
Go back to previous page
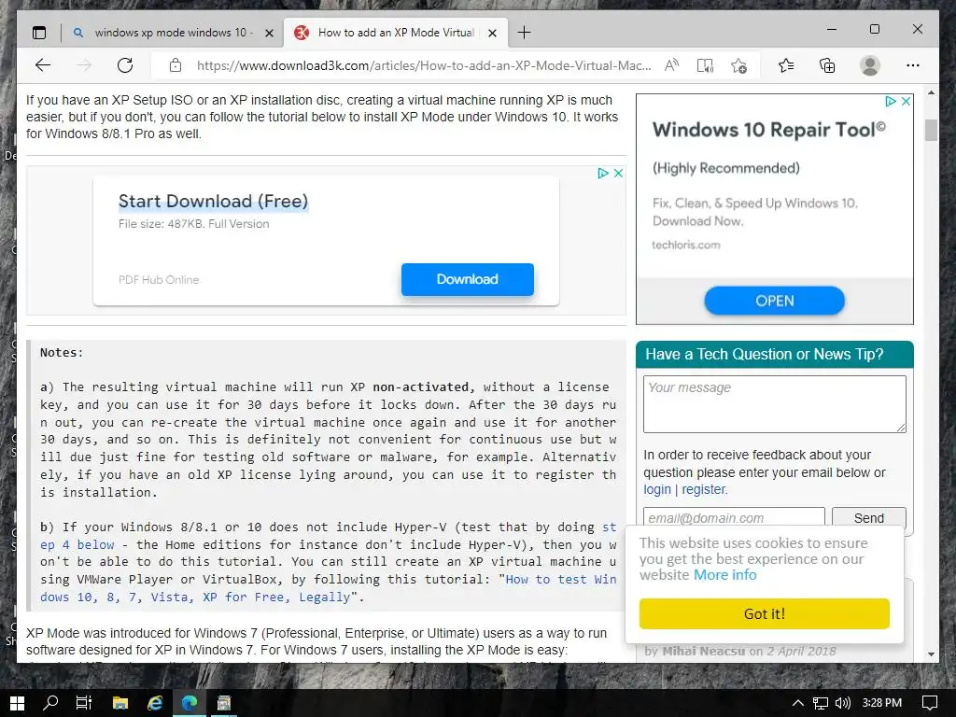click(43, 65)
